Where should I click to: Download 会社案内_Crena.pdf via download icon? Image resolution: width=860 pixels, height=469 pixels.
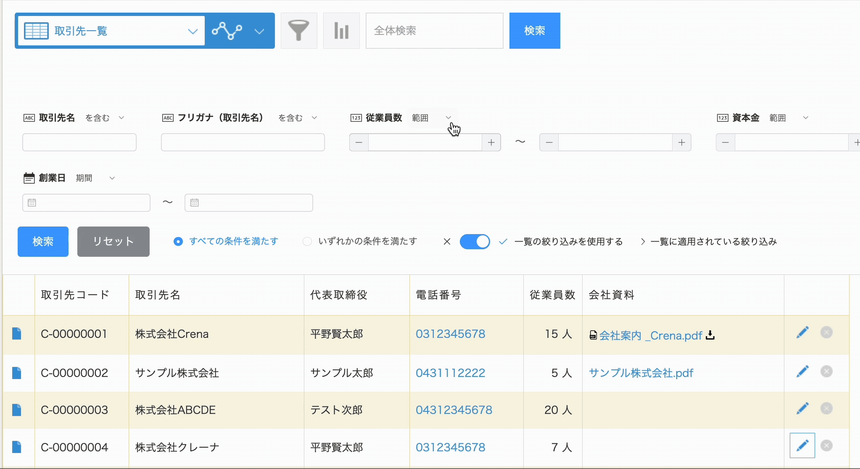pos(710,335)
